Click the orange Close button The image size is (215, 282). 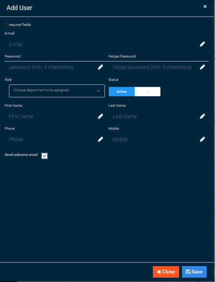pos(166,272)
